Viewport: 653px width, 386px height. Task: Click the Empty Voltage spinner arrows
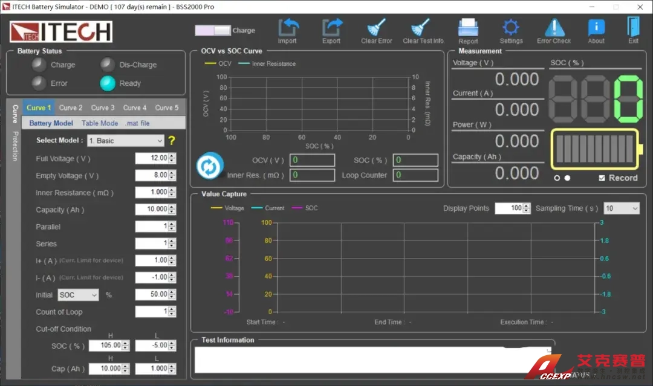(x=172, y=175)
